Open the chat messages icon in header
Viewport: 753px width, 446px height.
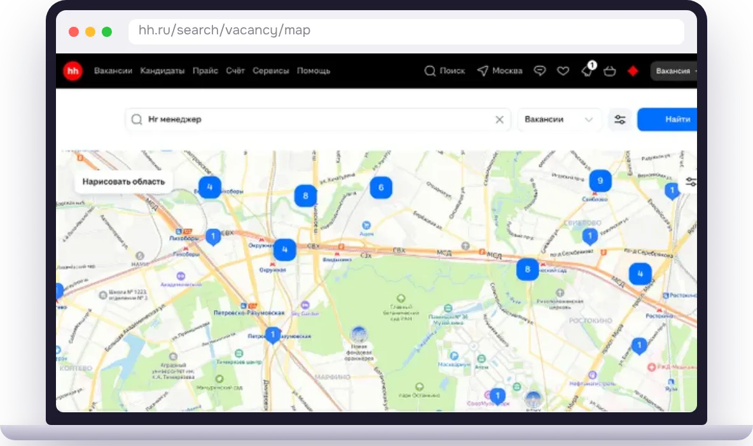[540, 71]
